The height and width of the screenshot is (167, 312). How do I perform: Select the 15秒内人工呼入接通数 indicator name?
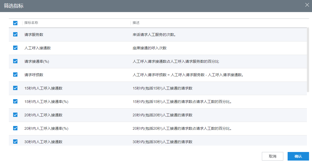tap(43, 88)
